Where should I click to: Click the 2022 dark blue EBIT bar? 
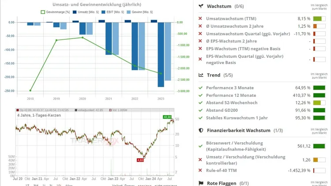coord(135,46)
